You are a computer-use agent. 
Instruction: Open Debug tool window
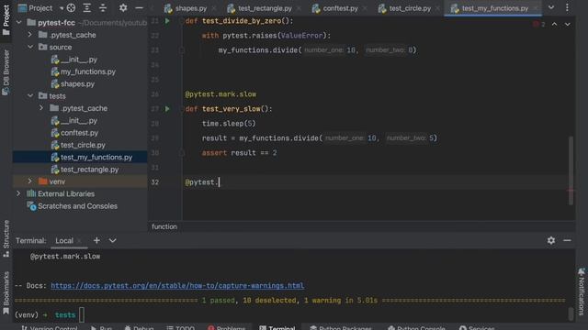click(x=139, y=328)
